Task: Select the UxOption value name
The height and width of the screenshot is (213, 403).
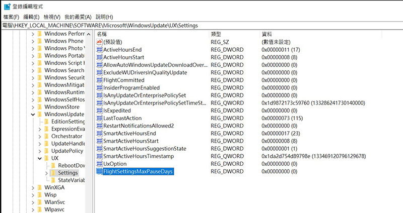Action: pos(115,164)
